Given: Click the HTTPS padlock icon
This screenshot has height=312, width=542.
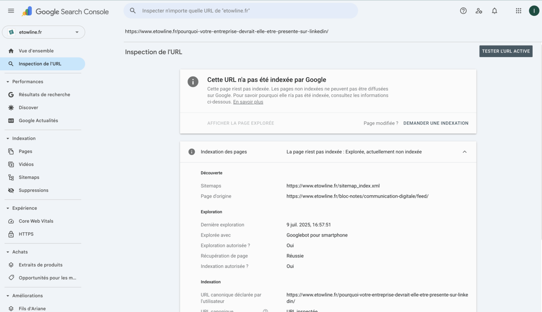Looking at the screenshot, I should point(11,234).
